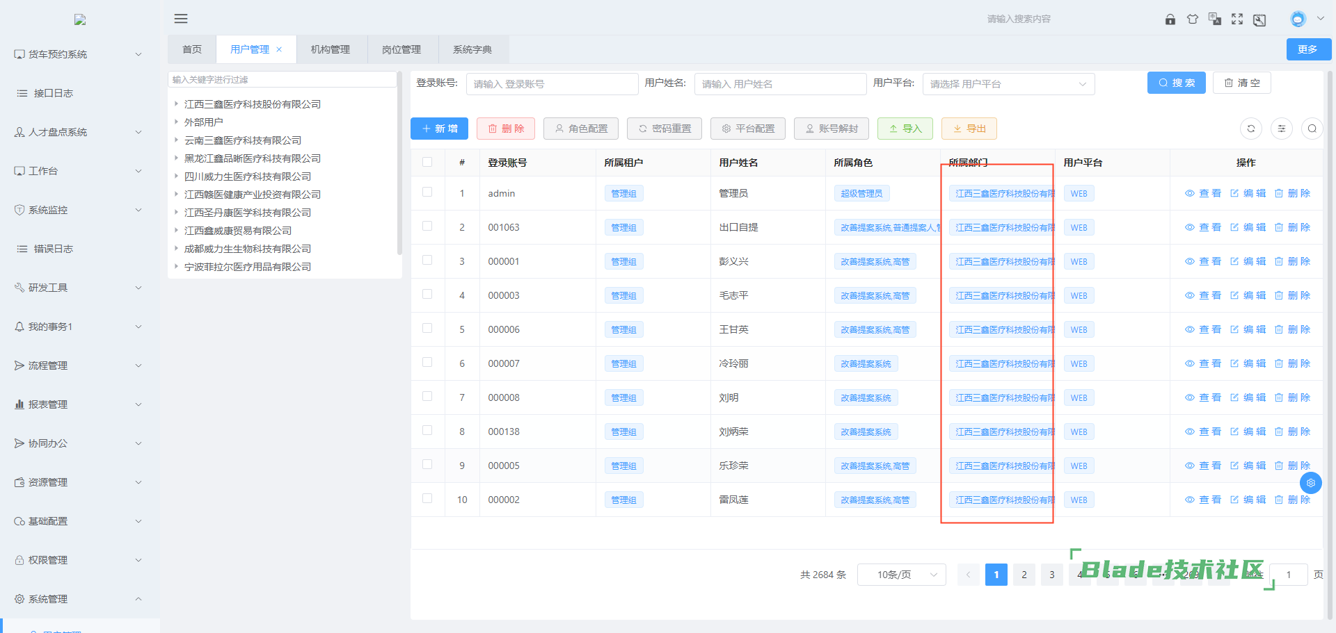Click the 角色配置 button
The height and width of the screenshot is (633, 1336).
[x=581, y=129]
